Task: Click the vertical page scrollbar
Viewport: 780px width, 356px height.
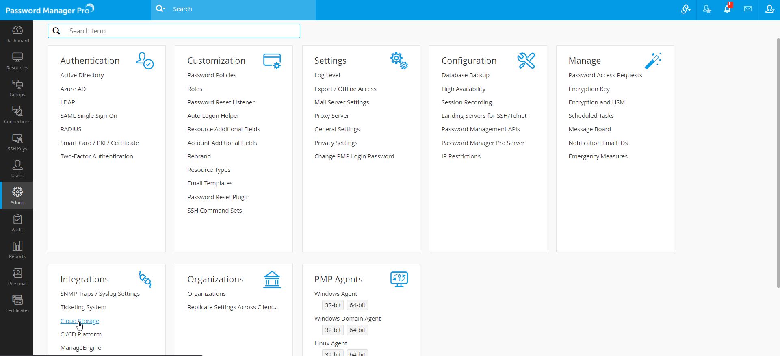Action: [778, 163]
